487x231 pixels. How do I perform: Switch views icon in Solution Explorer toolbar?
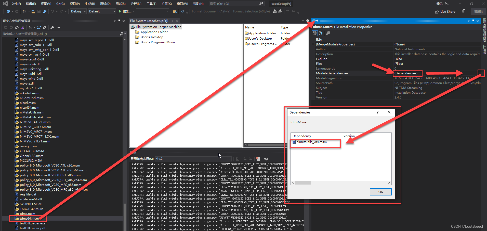tap(23, 27)
